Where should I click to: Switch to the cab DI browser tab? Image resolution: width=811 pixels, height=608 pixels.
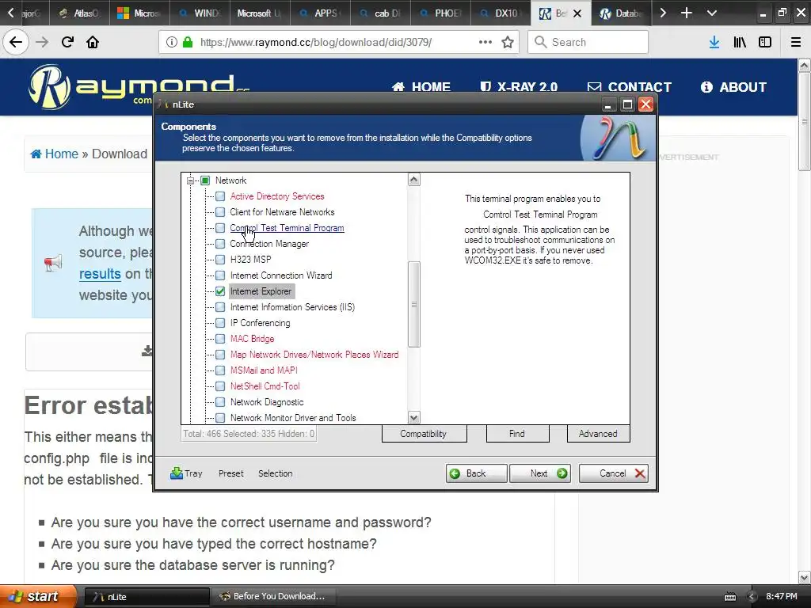coord(381,13)
